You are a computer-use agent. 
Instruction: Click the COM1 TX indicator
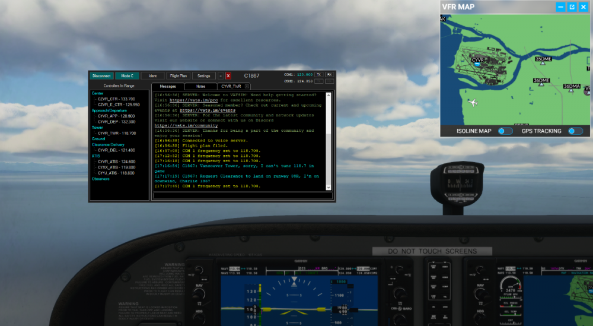(318, 74)
